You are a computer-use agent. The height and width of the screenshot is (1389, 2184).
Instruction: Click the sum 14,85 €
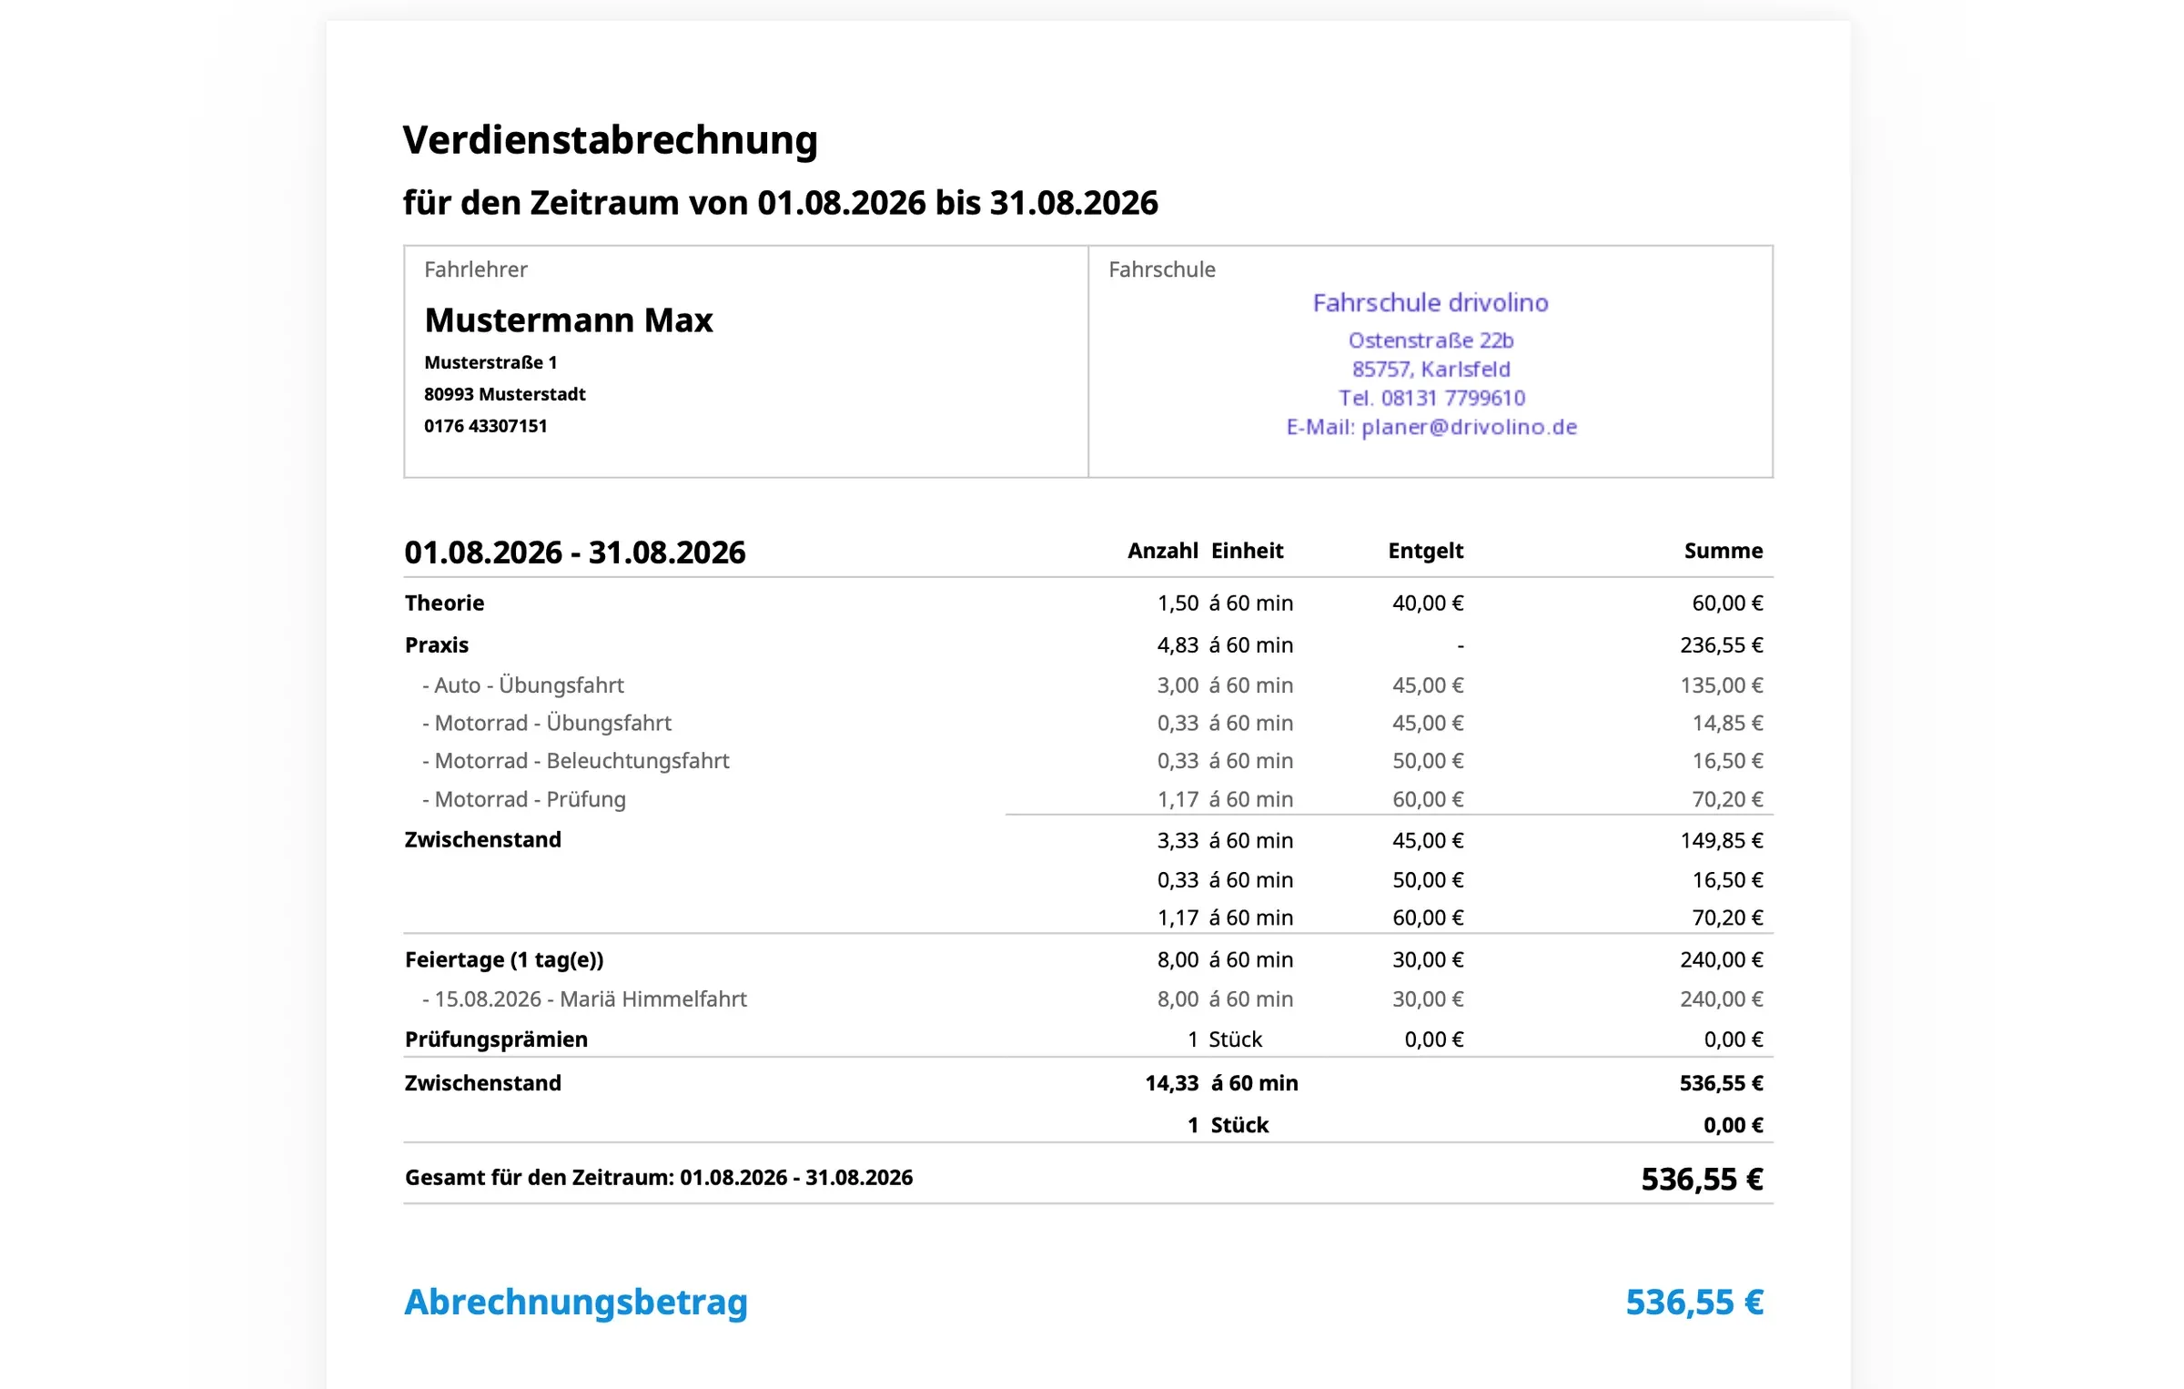pyautogui.click(x=1727, y=723)
